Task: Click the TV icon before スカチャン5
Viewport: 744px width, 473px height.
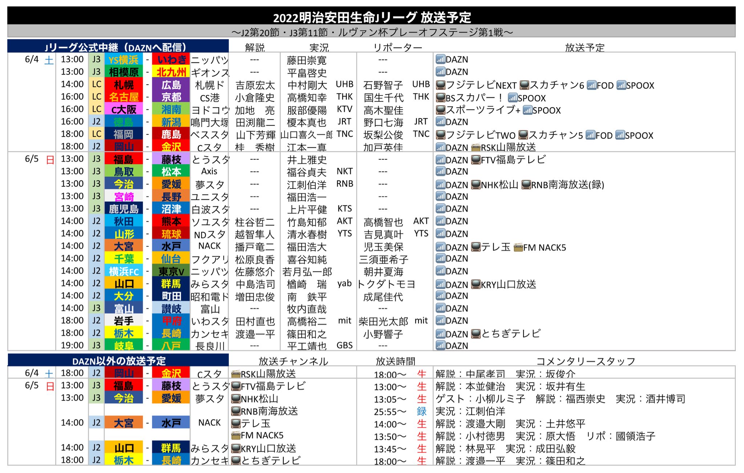Action: pyautogui.click(x=523, y=135)
